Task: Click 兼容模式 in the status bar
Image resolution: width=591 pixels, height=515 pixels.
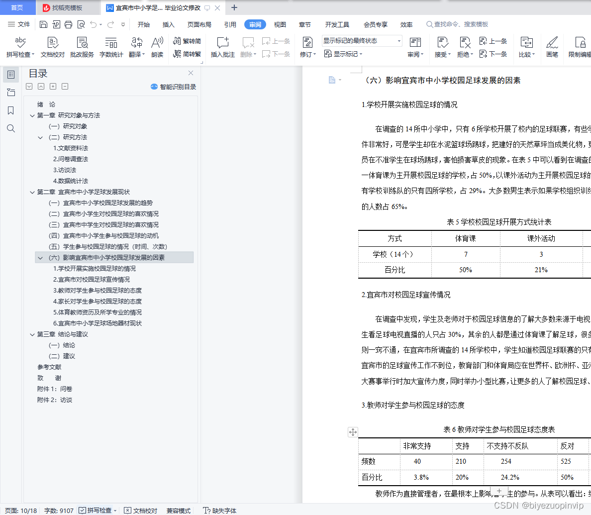Action: pos(179,511)
